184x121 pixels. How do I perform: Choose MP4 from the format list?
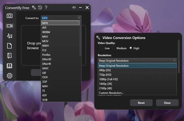click(x=60, y=23)
